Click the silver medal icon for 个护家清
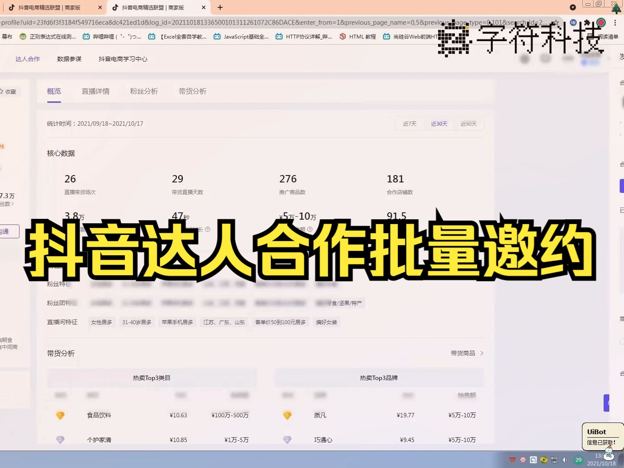This screenshot has height=468, width=624. 60,439
